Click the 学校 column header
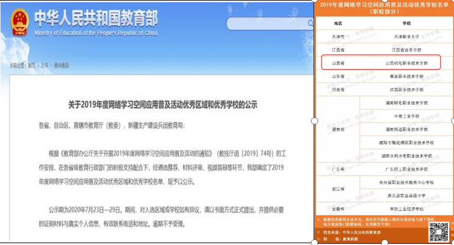The image size is (454, 245). (406, 23)
